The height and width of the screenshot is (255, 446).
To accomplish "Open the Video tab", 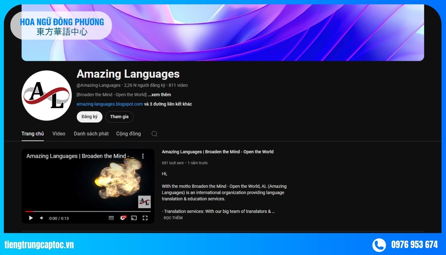I will (x=59, y=134).
